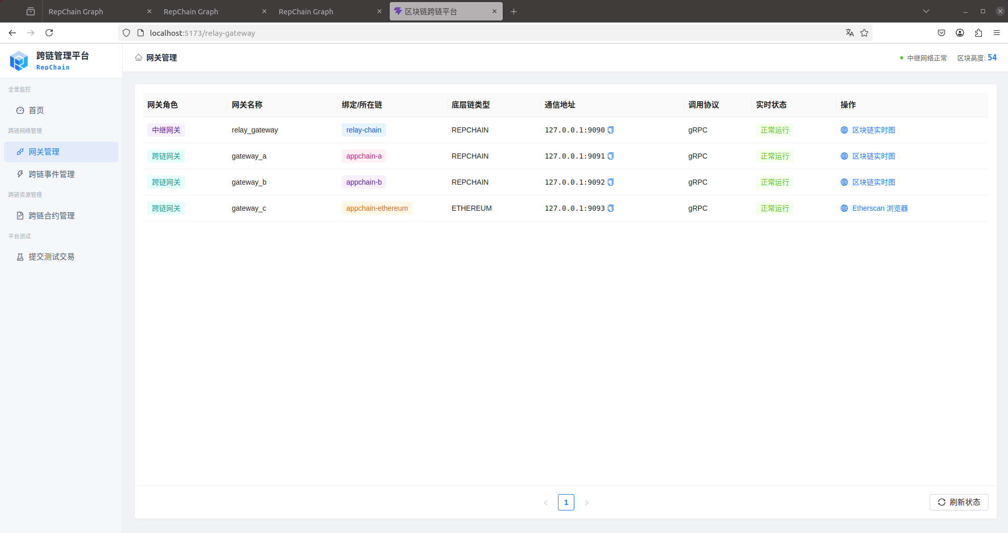Open 区块链实时图 for relay_gateway
The height and width of the screenshot is (533, 1008).
[868, 130]
